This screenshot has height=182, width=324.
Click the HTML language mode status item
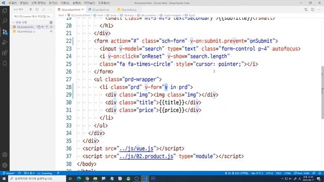point(288,173)
